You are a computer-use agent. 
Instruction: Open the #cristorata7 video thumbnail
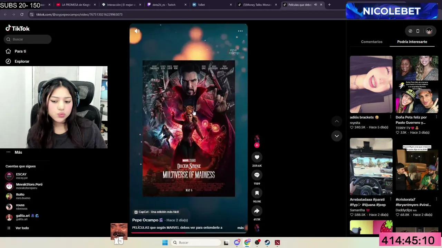417,167
